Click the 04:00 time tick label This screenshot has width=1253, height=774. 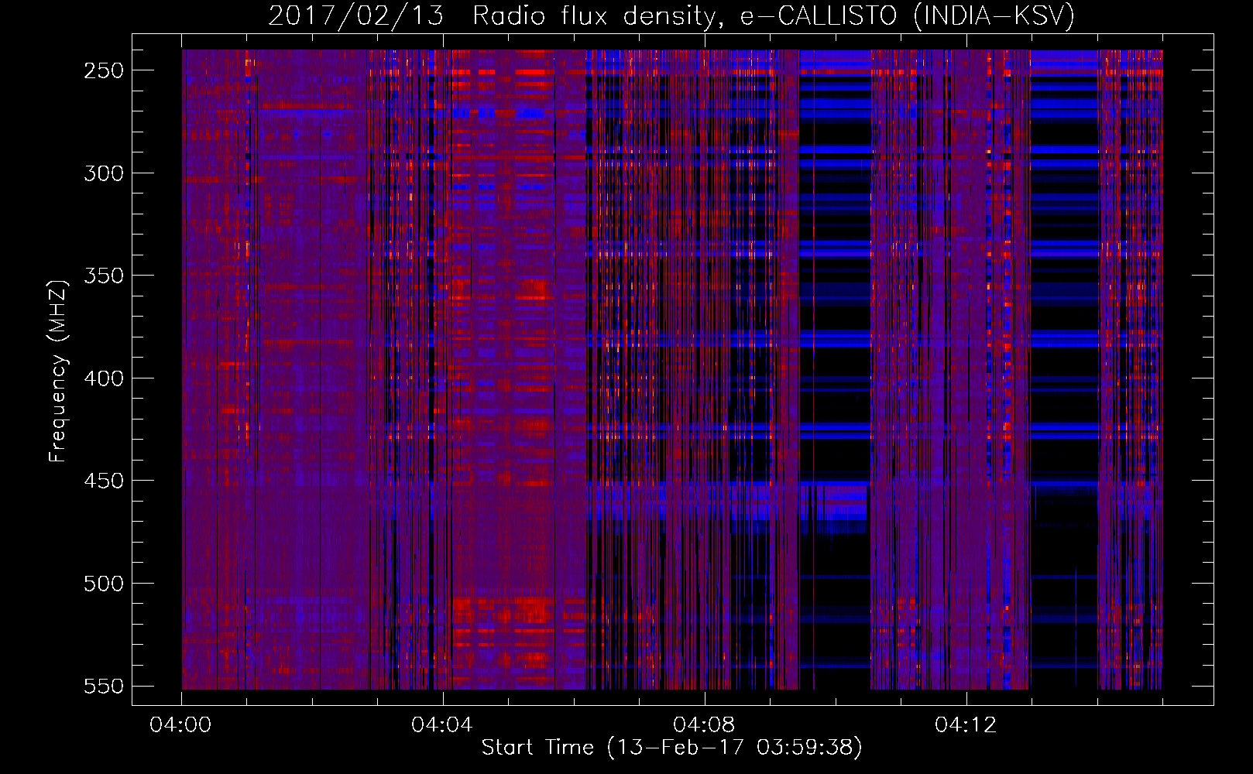coord(180,725)
